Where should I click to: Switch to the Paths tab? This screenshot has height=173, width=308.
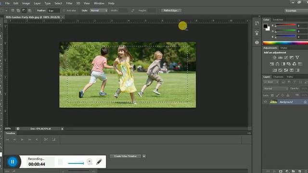(x=290, y=77)
